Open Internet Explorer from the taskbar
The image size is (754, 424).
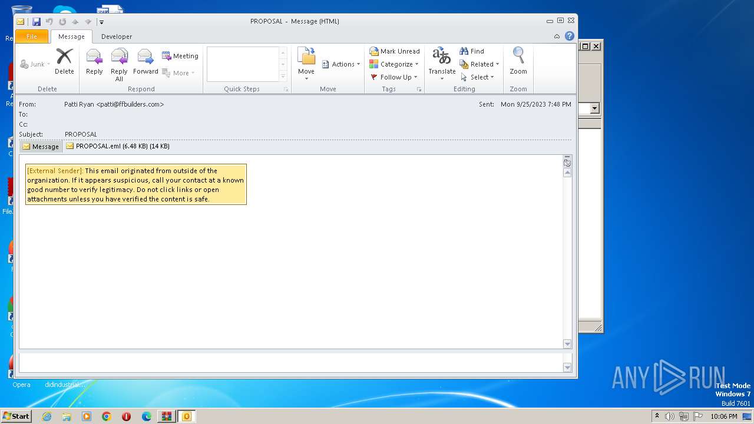tap(47, 416)
